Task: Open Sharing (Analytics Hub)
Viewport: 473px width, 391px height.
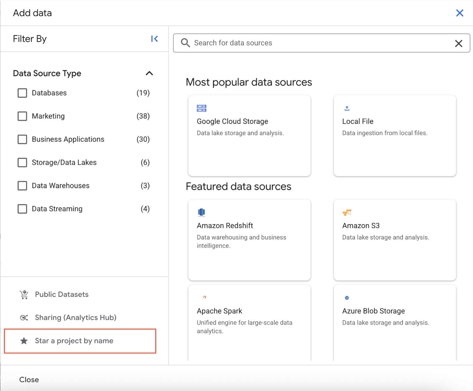Action: point(75,318)
